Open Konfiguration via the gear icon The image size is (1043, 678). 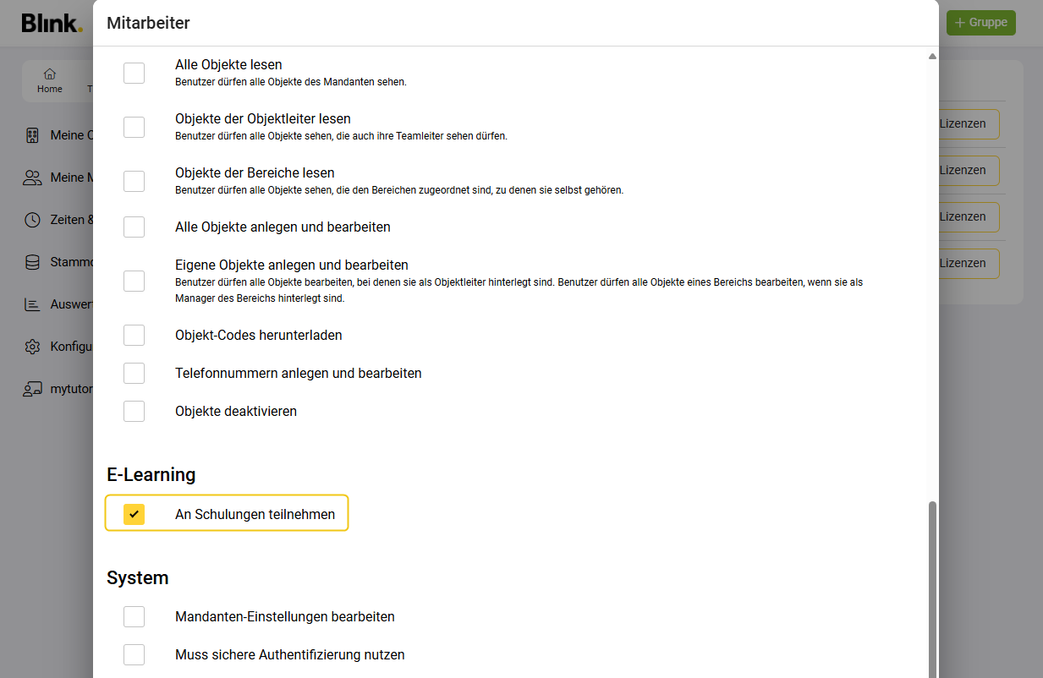32,347
